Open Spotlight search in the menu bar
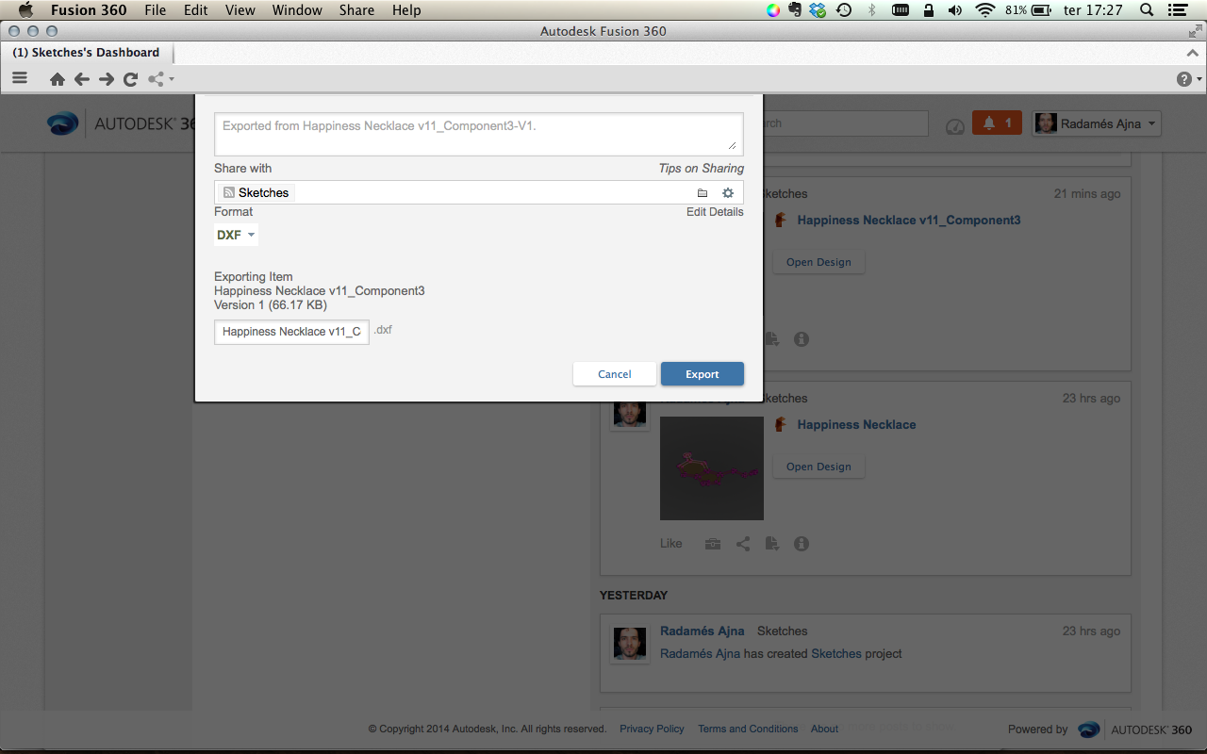The width and height of the screenshot is (1207, 754). pos(1147,10)
